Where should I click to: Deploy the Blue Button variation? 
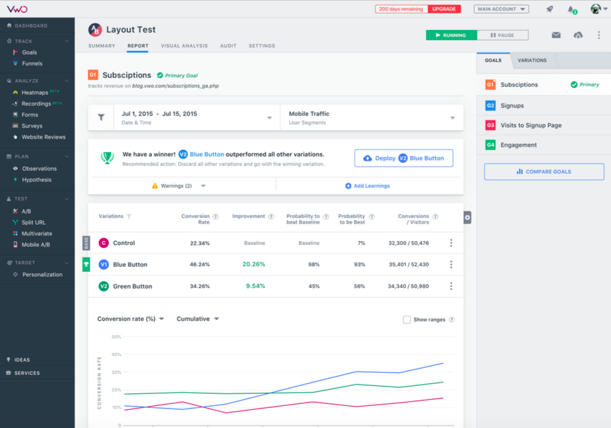pyautogui.click(x=404, y=159)
